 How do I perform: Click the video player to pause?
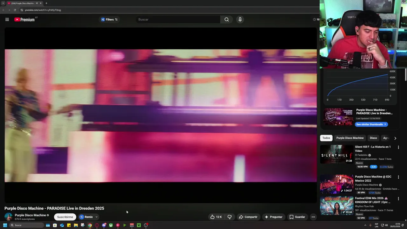click(x=161, y=115)
